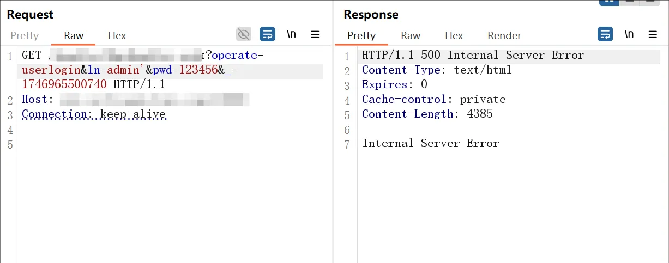Open the Request panel hamburger menu
Viewport: 669px width, 263px height.
pyautogui.click(x=315, y=35)
